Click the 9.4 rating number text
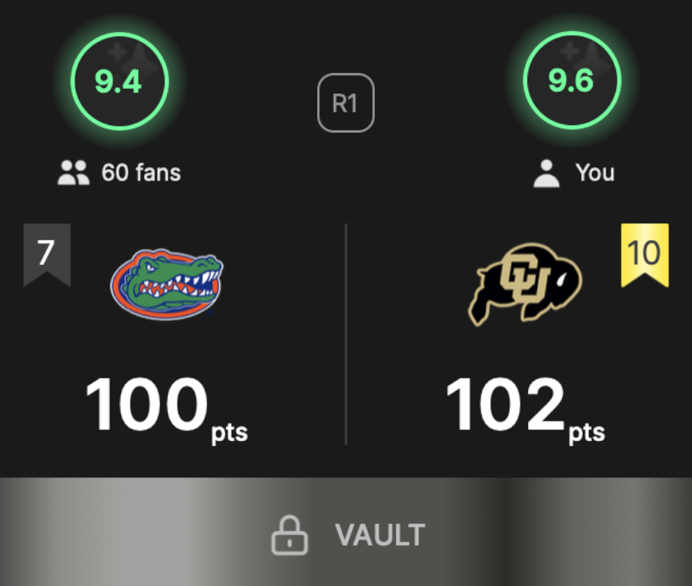 118,82
